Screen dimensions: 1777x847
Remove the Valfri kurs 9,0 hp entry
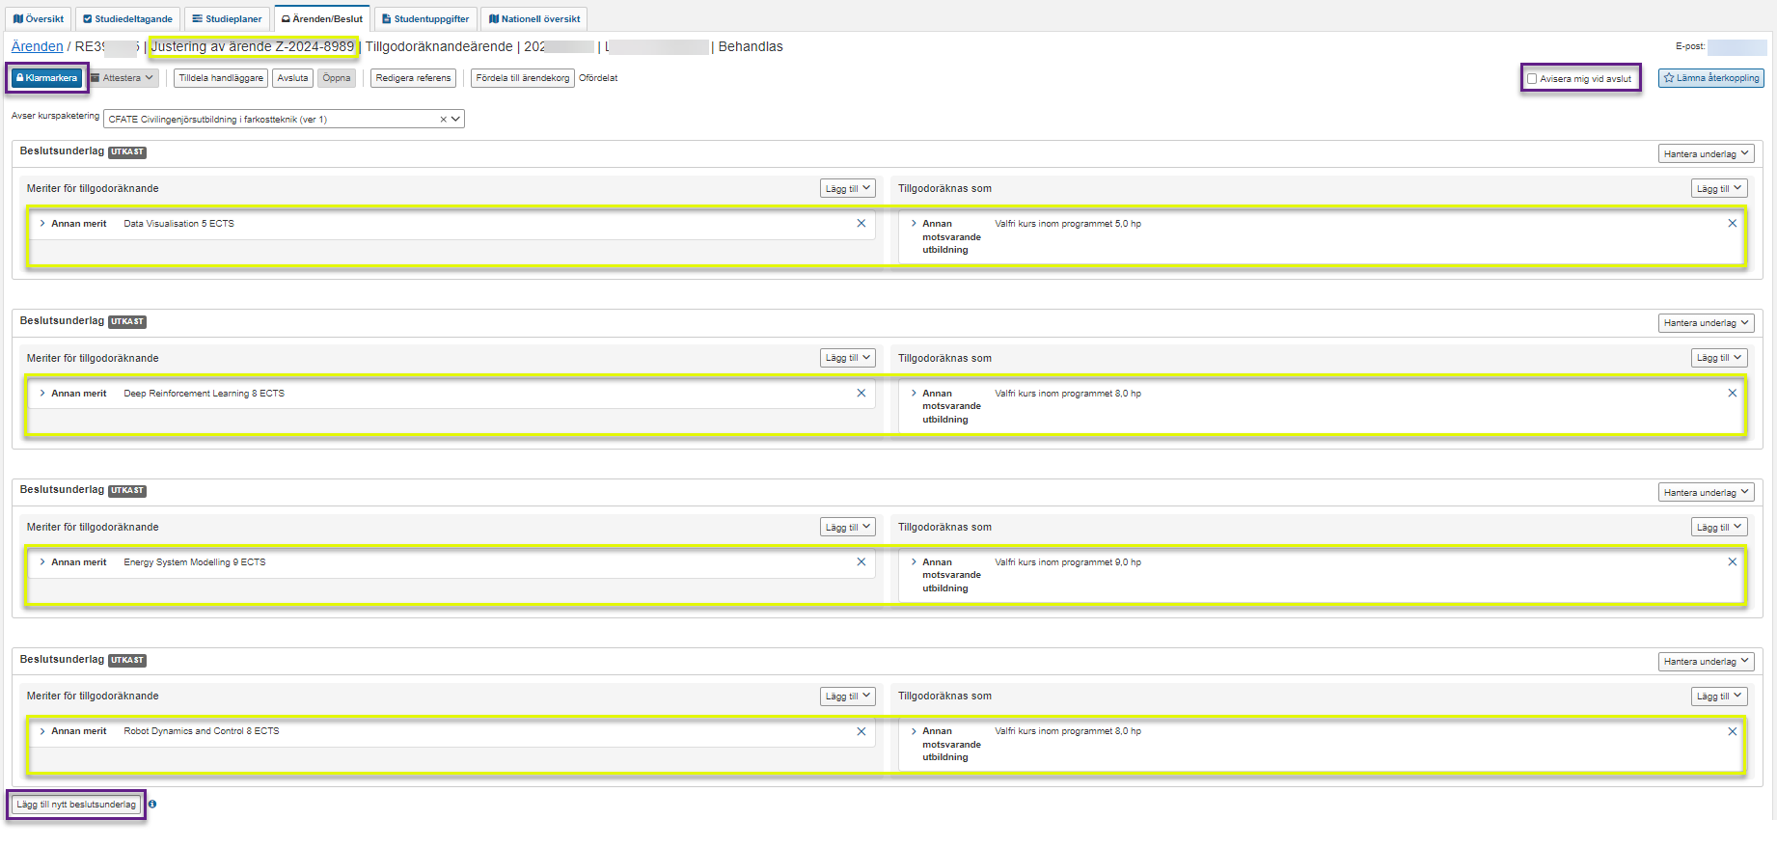click(x=1733, y=562)
